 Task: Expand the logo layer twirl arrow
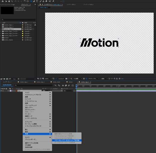(9, 91)
